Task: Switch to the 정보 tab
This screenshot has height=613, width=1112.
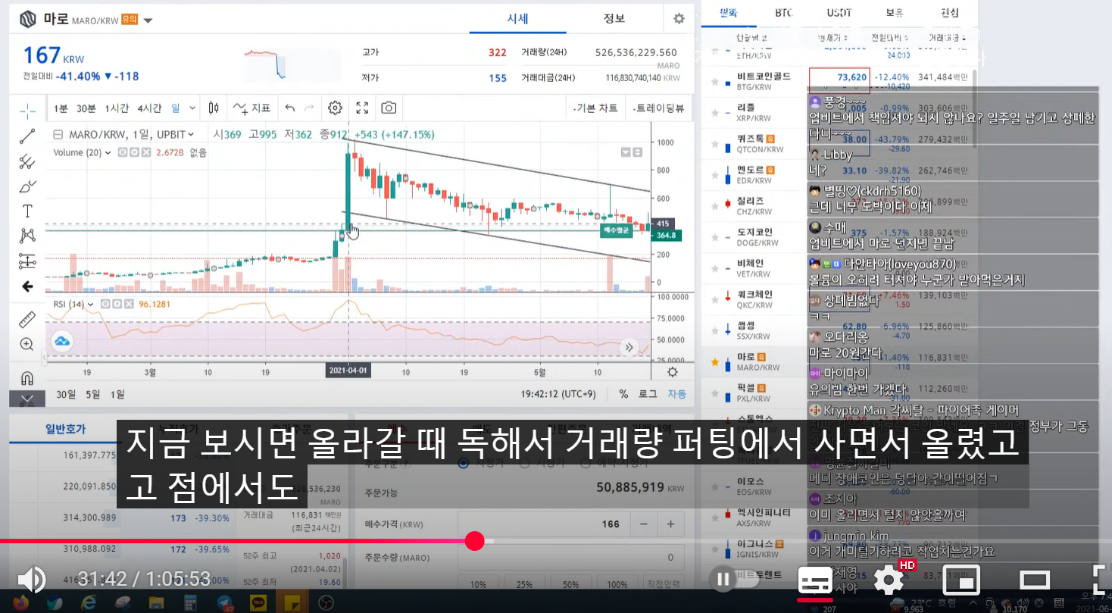Action: [x=614, y=18]
